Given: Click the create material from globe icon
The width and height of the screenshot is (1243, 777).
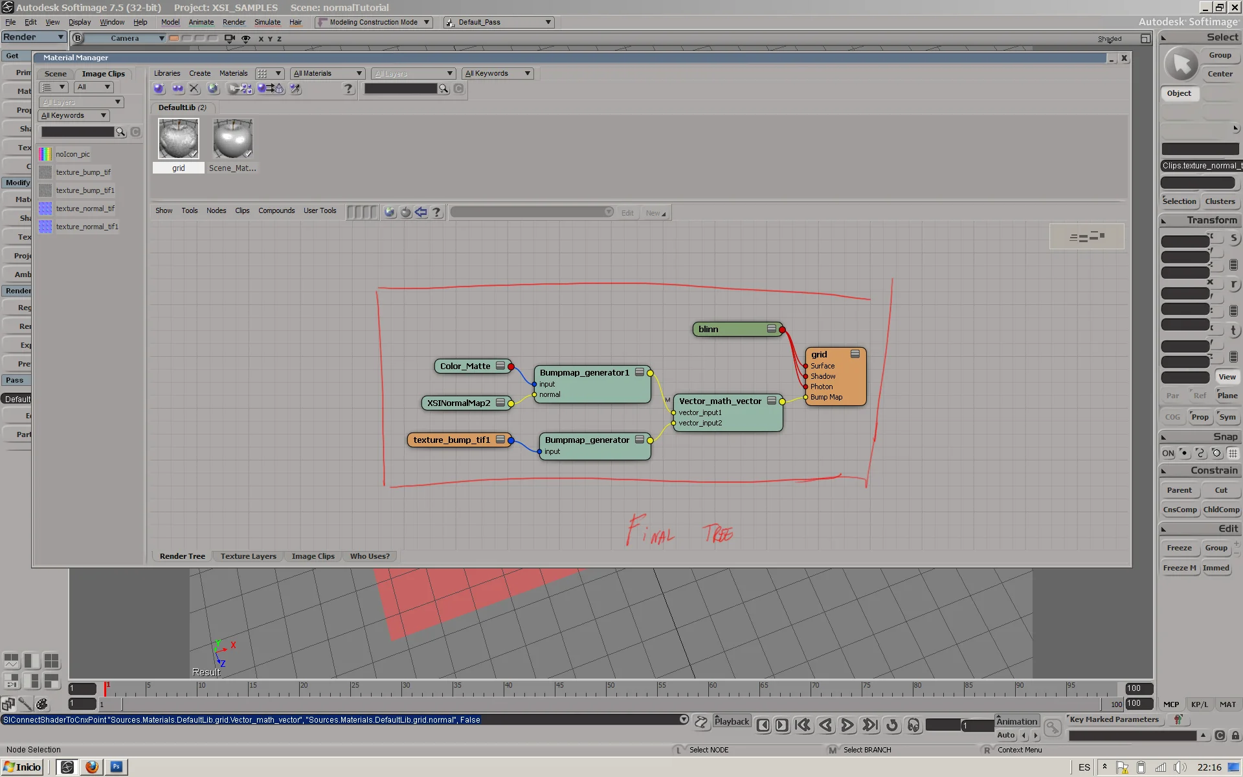Looking at the screenshot, I should tap(213, 89).
